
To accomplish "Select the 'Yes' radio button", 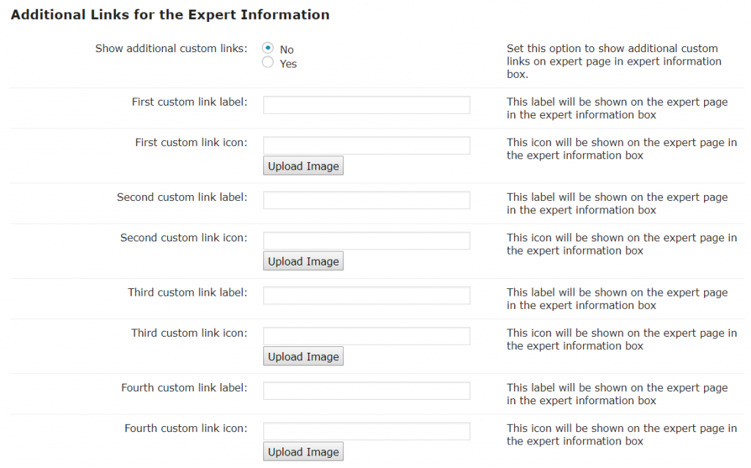I will pos(268,63).
